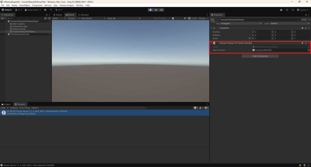This screenshot has height=167, width=311.
Task: Click the Hierarchy plus create button
Action: click(3, 18)
